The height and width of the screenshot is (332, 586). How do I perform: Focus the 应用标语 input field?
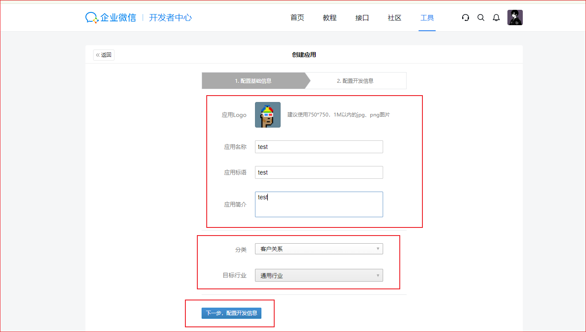coord(319,172)
